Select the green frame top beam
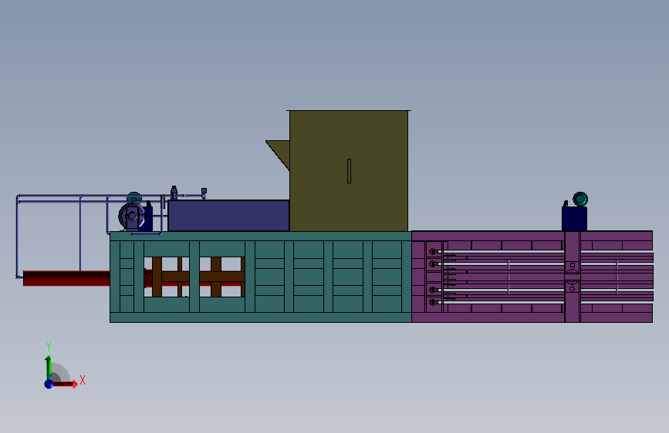The width and height of the screenshot is (669, 433). click(x=261, y=237)
